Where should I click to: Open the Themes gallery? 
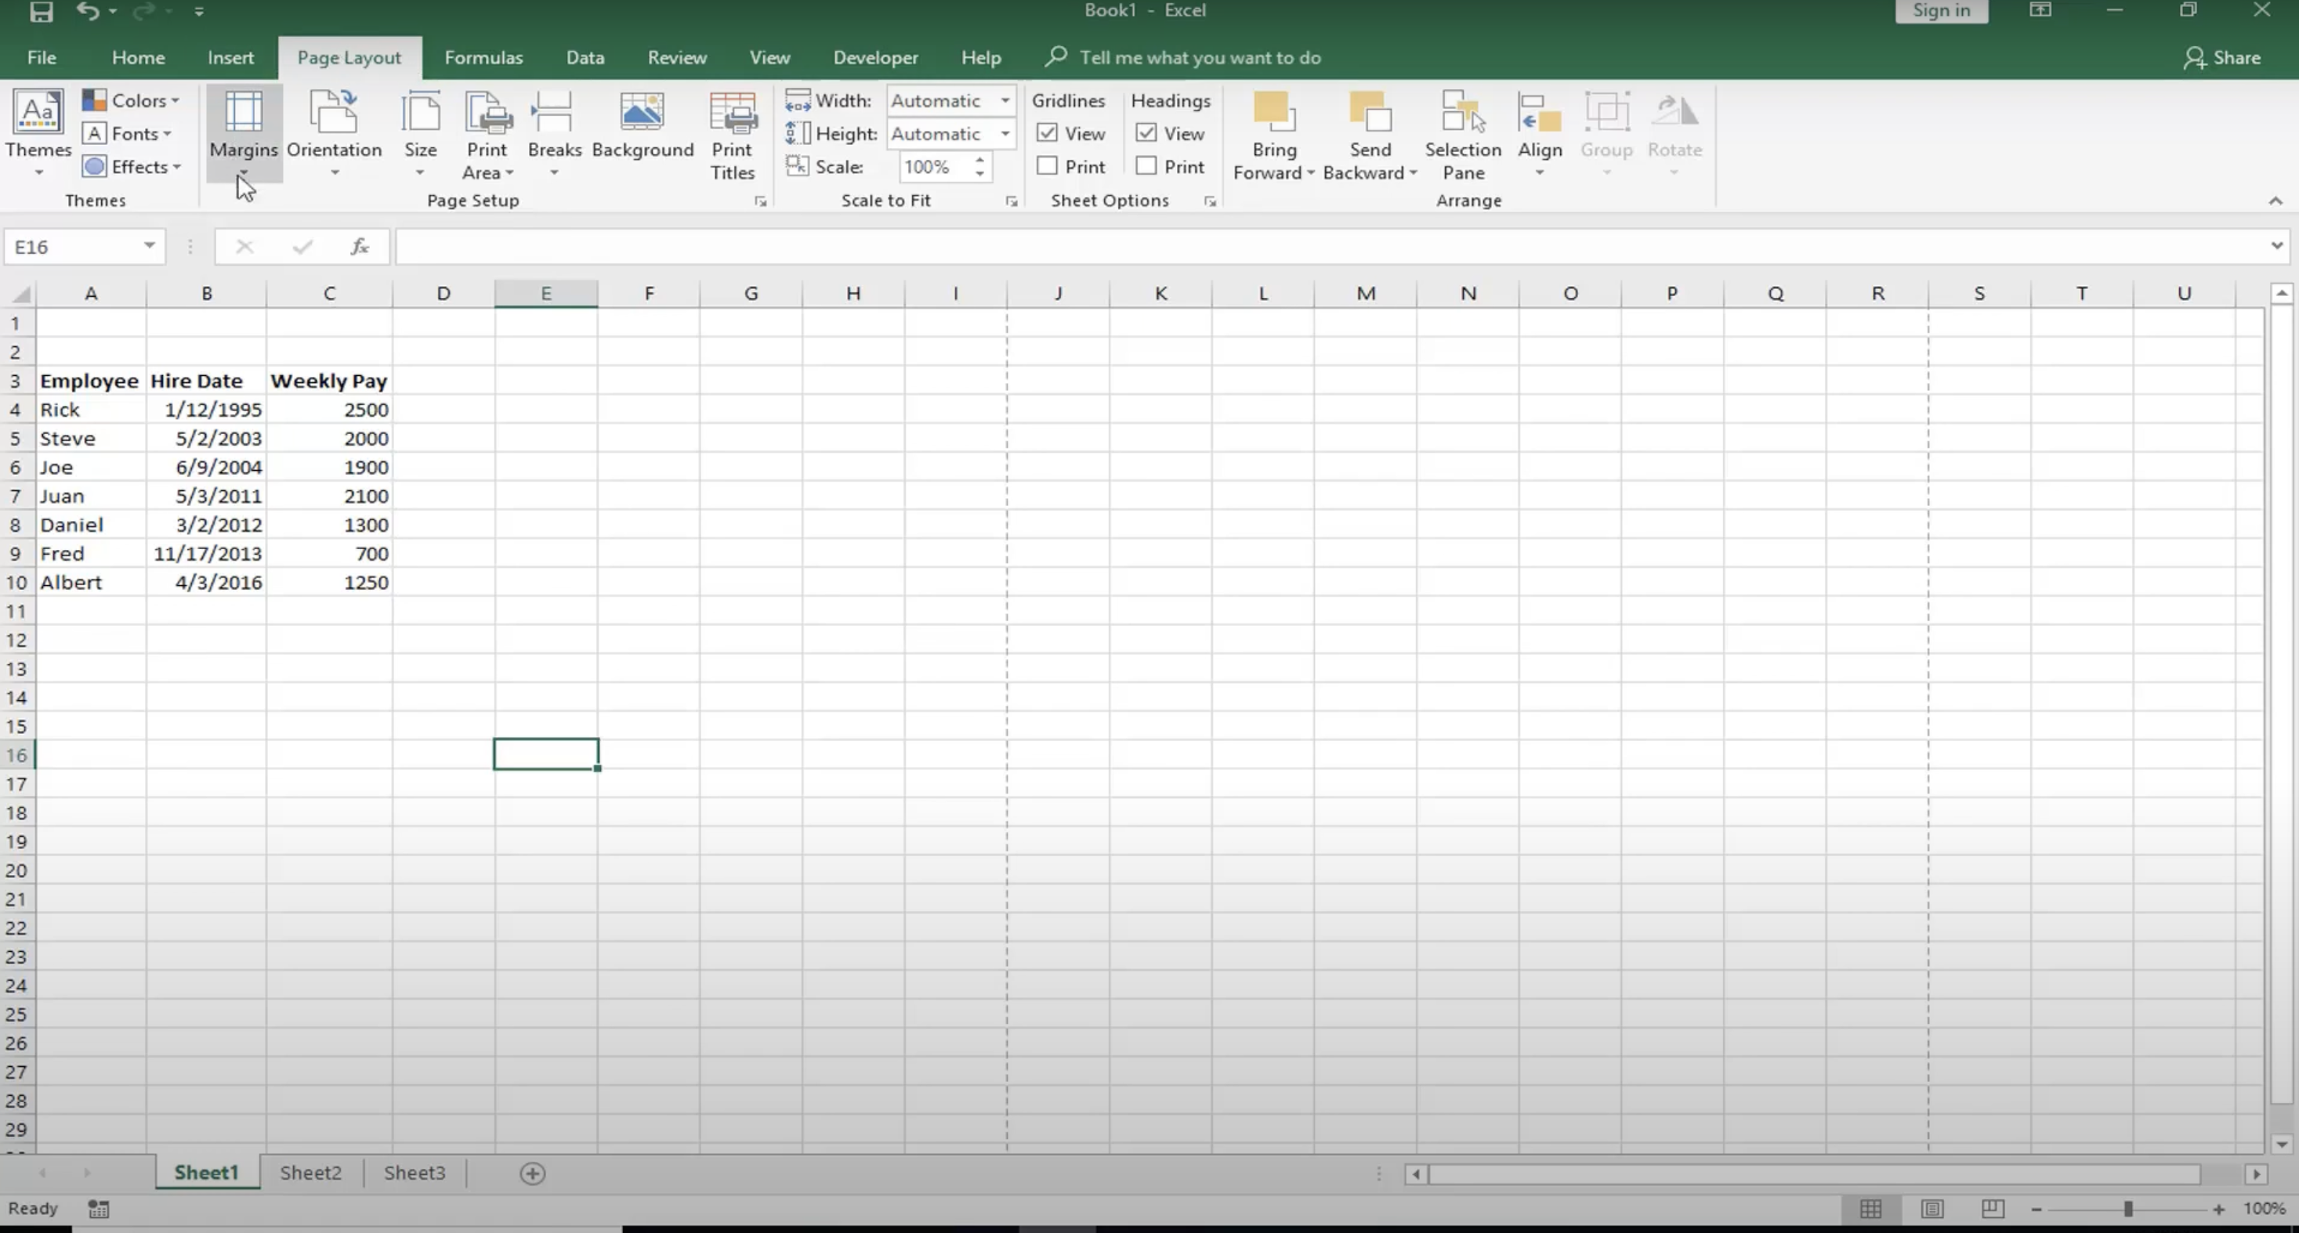pyautogui.click(x=38, y=134)
